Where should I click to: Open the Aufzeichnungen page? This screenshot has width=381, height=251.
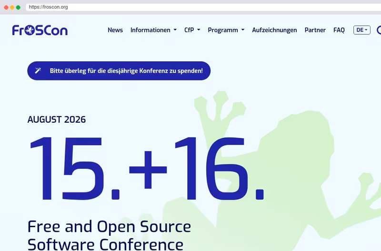274,30
